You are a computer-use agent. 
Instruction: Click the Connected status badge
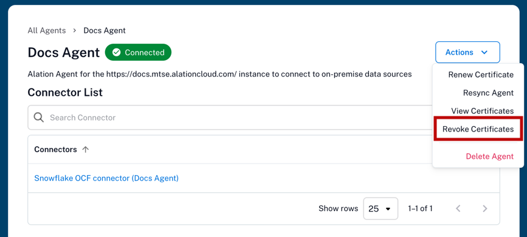[x=138, y=52]
